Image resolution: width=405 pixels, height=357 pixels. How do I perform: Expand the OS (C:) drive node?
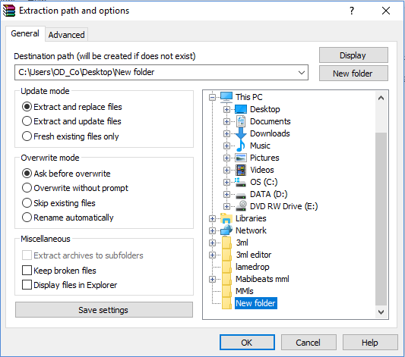click(226, 182)
